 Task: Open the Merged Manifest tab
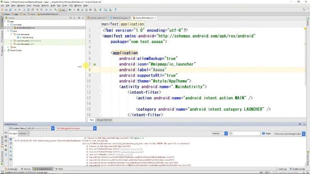click(104, 120)
